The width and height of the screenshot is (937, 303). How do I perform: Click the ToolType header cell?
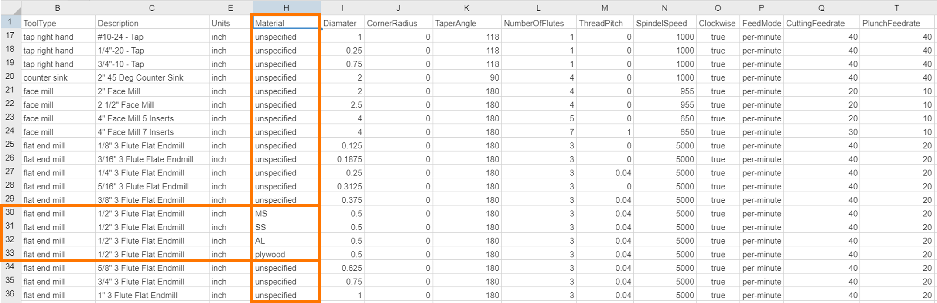tap(58, 23)
